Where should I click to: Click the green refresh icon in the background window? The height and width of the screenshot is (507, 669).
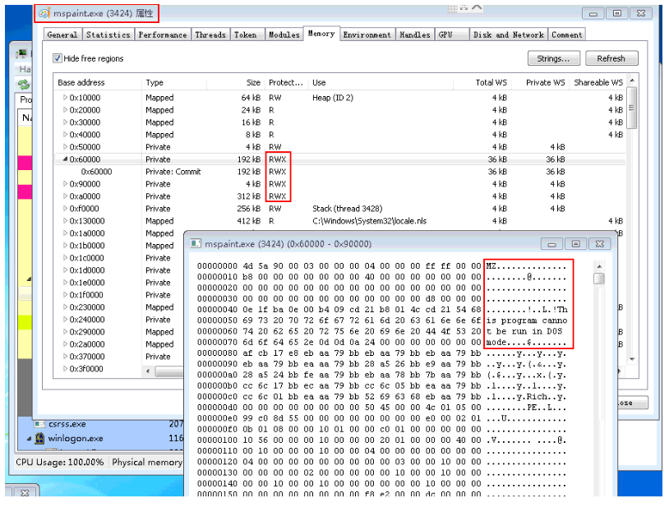point(23,84)
